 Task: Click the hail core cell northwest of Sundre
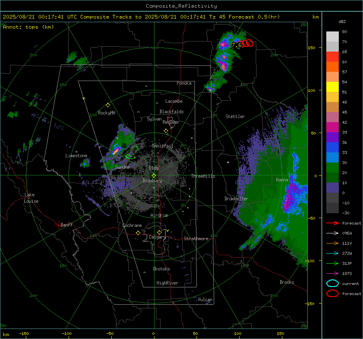(x=116, y=151)
